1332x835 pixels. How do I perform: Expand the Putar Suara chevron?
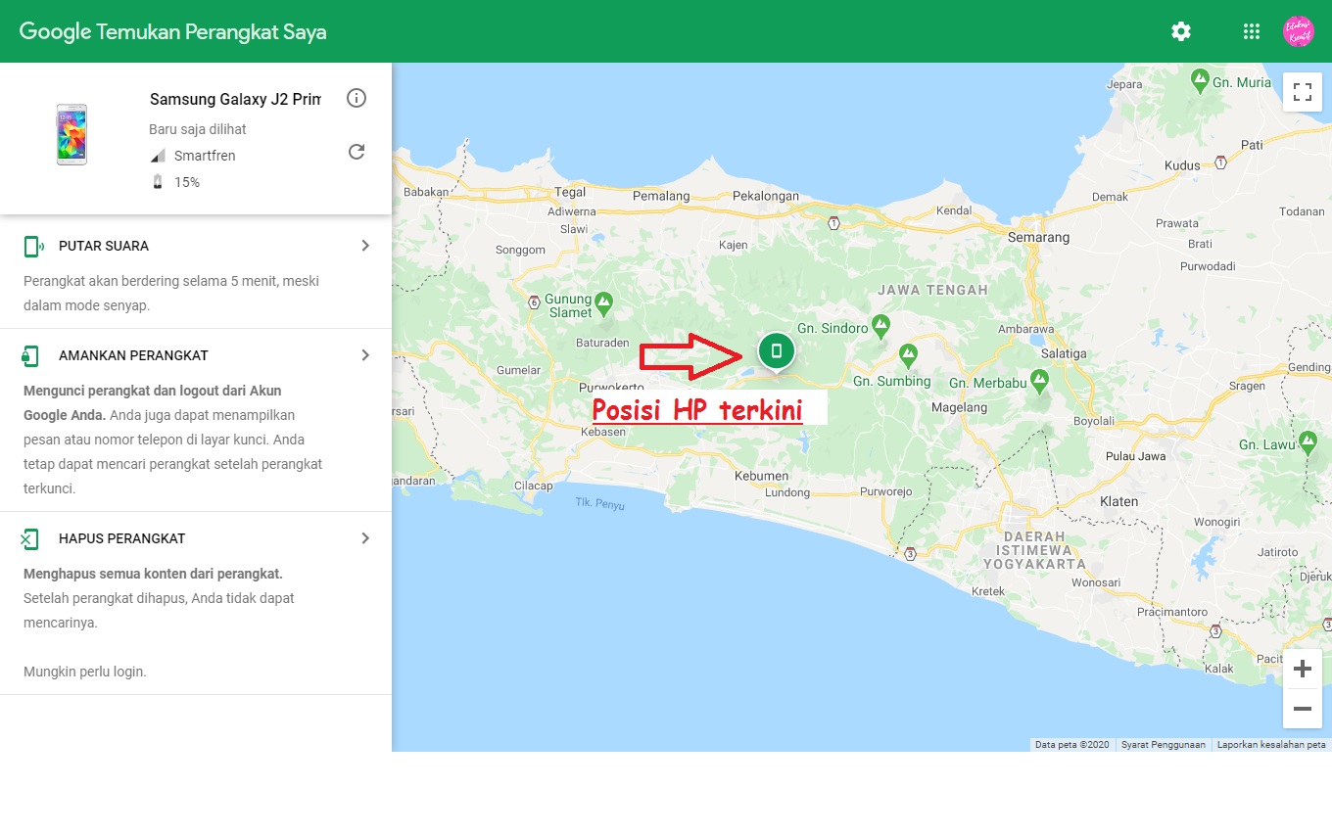(x=365, y=246)
